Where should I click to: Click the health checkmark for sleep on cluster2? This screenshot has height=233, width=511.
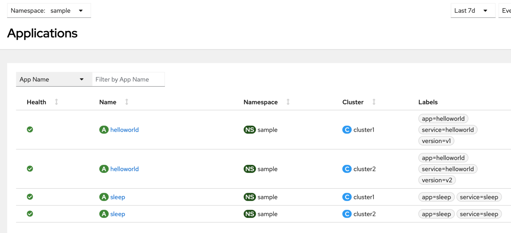coord(30,214)
